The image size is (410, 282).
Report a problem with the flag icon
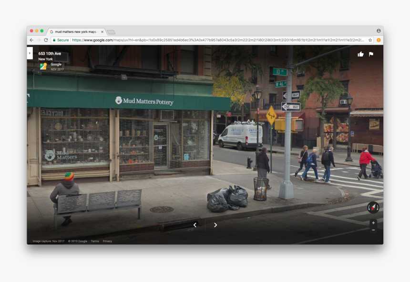pyautogui.click(x=371, y=54)
